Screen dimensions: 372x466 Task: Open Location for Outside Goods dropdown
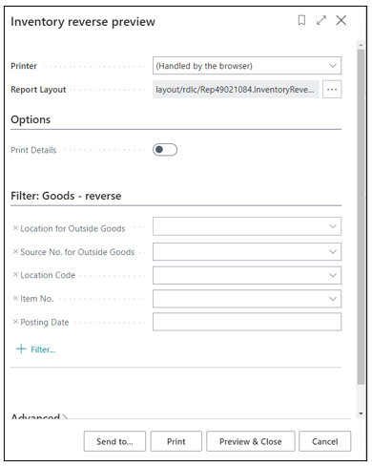pos(333,226)
